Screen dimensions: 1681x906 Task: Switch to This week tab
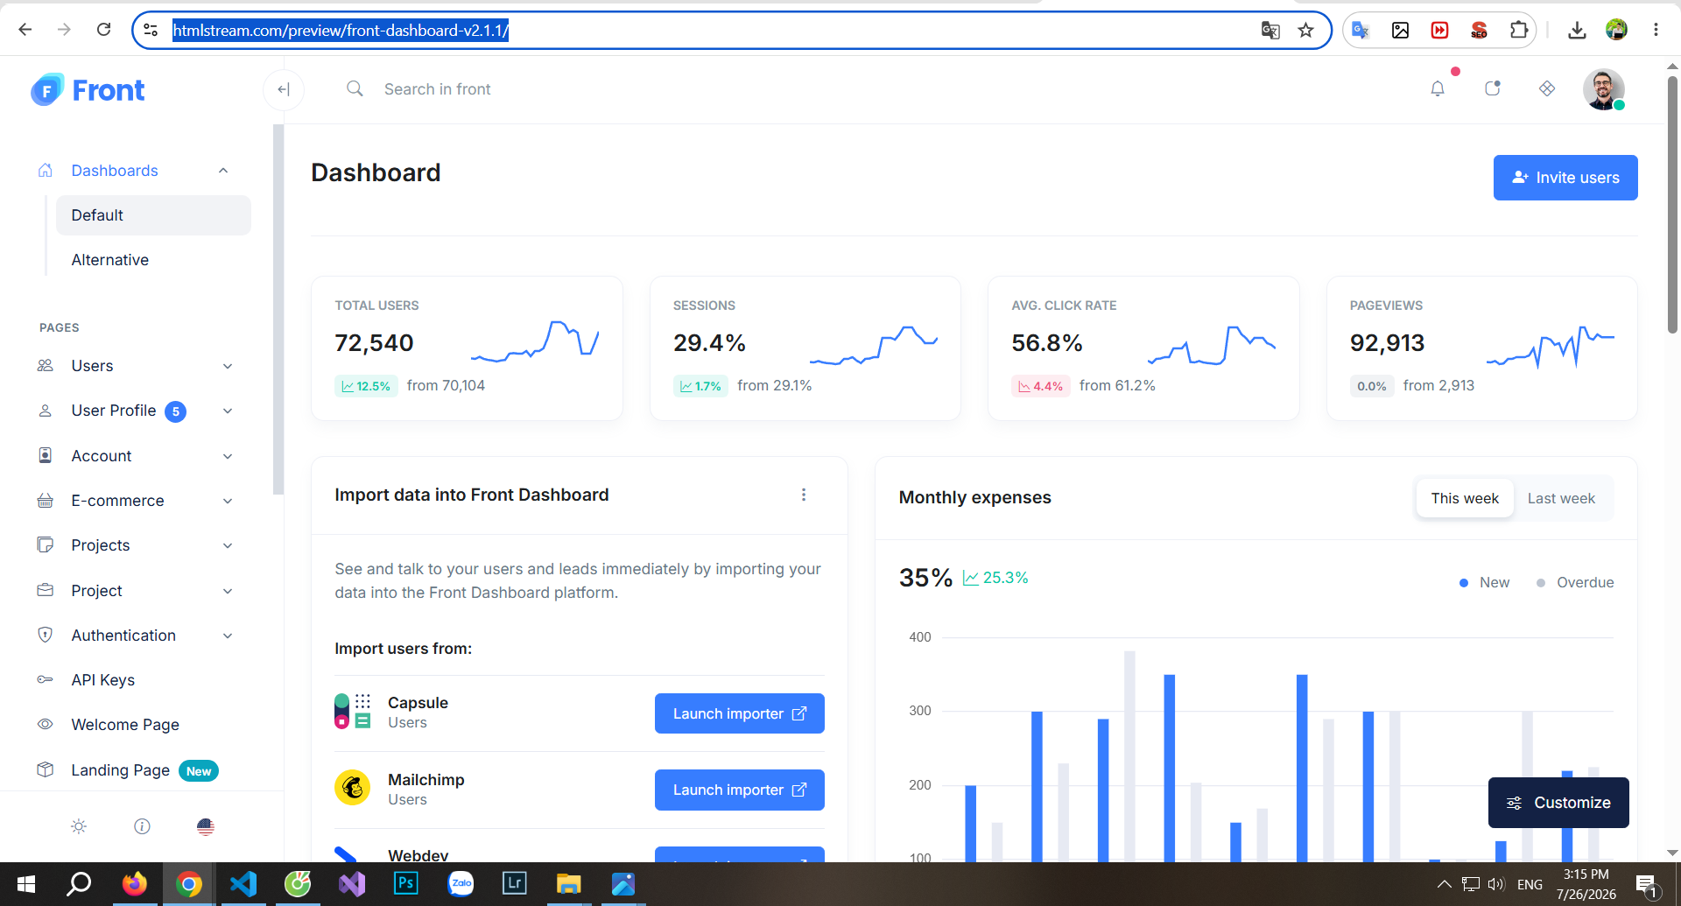[x=1465, y=498]
